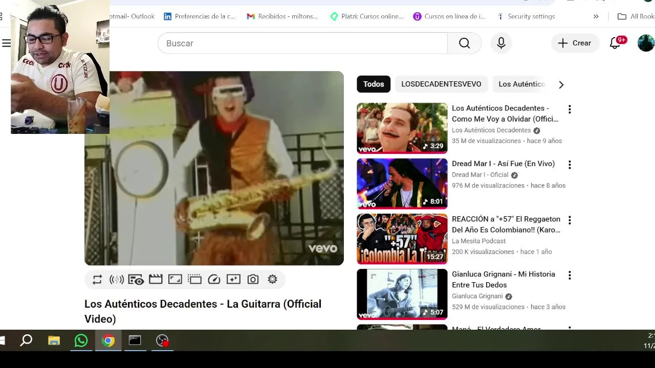Open options menu for Como Me Voy a Olvidar

point(570,109)
